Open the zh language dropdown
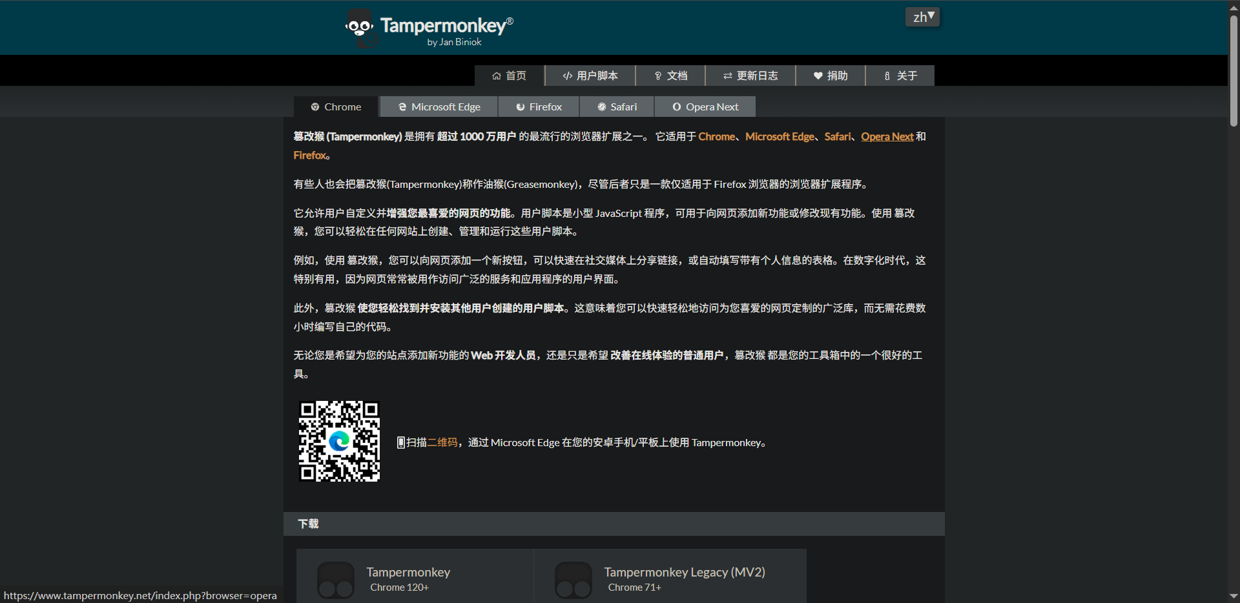Viewport: 1240px width, 603px height. click(922, 17)
